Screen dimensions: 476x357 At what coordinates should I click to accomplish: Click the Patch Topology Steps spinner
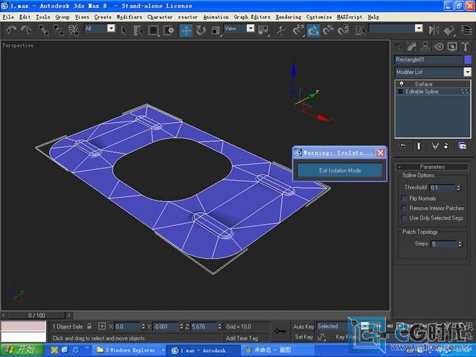click(x=460, y=244)
